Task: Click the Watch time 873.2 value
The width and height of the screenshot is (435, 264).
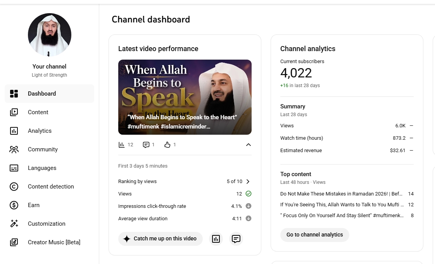Action: (399, 138)
